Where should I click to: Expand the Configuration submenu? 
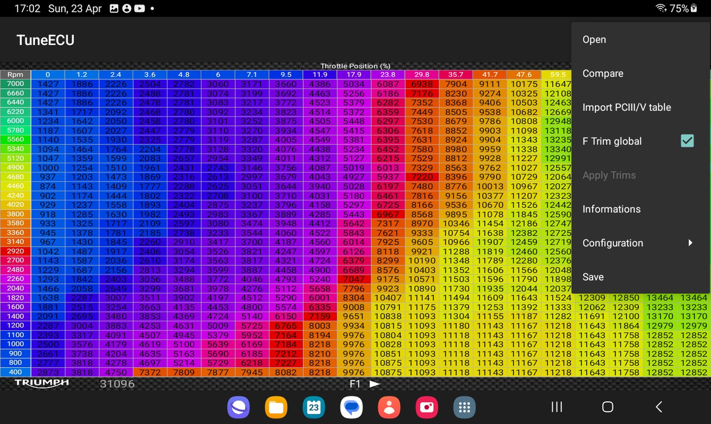click(x=613, y=243)
